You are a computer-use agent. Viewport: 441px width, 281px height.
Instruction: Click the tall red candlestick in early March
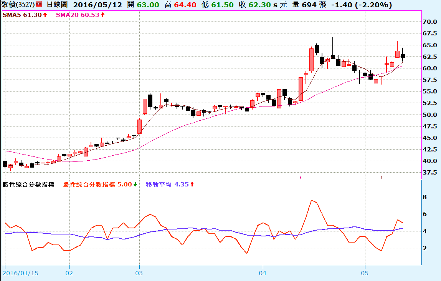[x=140, y=126]
